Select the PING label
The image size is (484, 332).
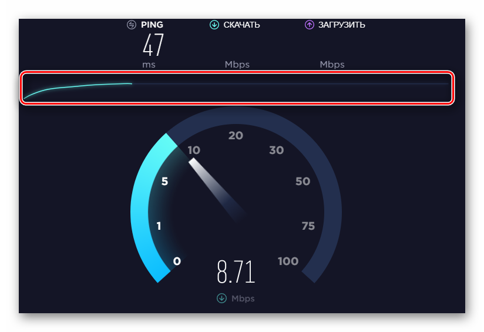coord(152,25)
